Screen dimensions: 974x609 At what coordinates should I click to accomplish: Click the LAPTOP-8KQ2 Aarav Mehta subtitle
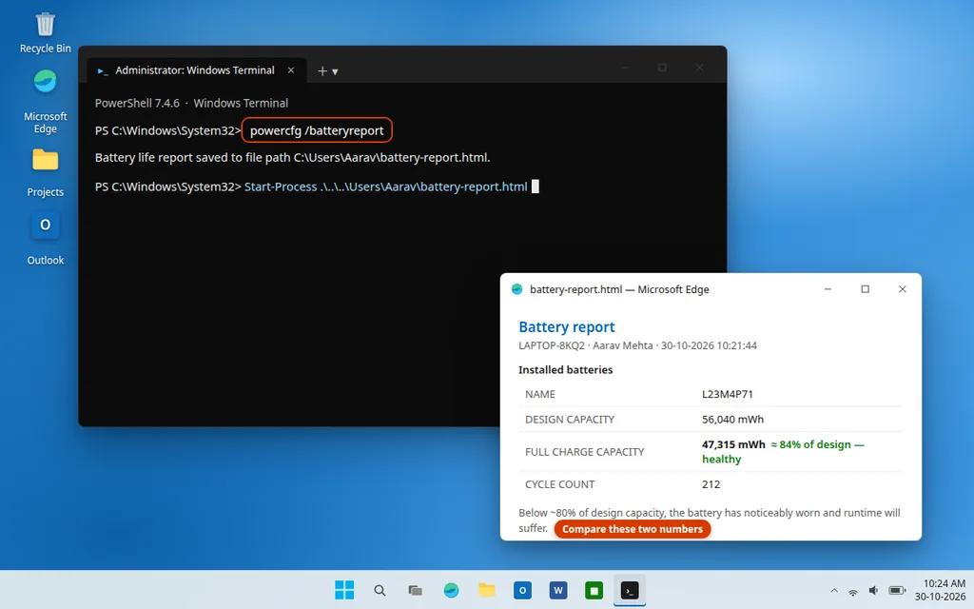(637, 345)
